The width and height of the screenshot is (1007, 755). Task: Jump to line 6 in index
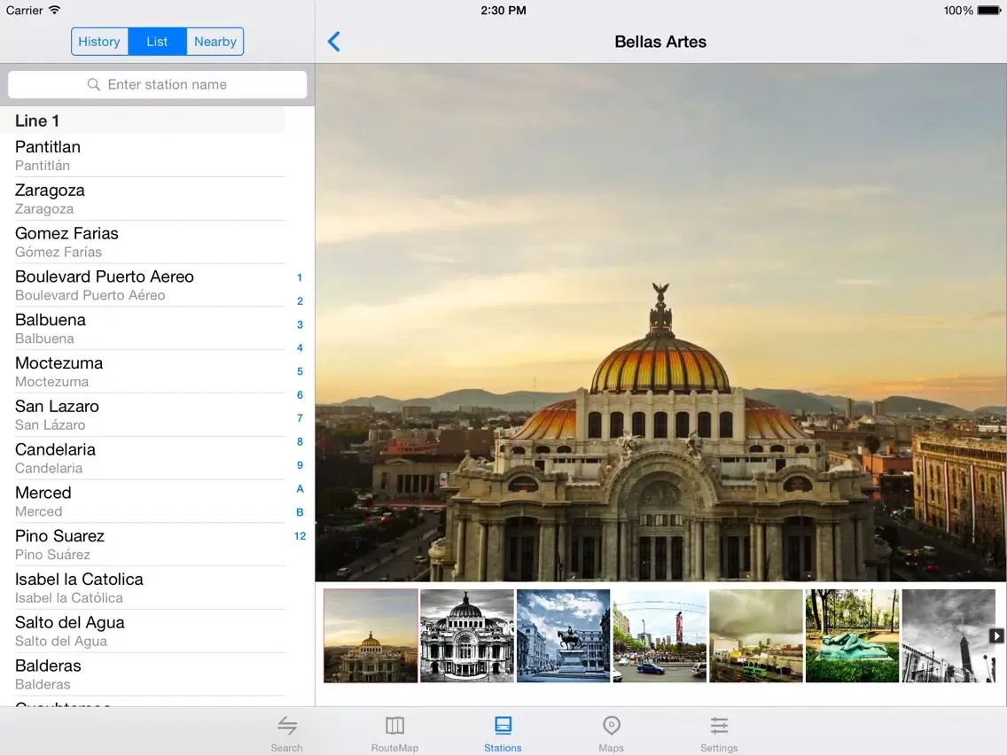300,395
